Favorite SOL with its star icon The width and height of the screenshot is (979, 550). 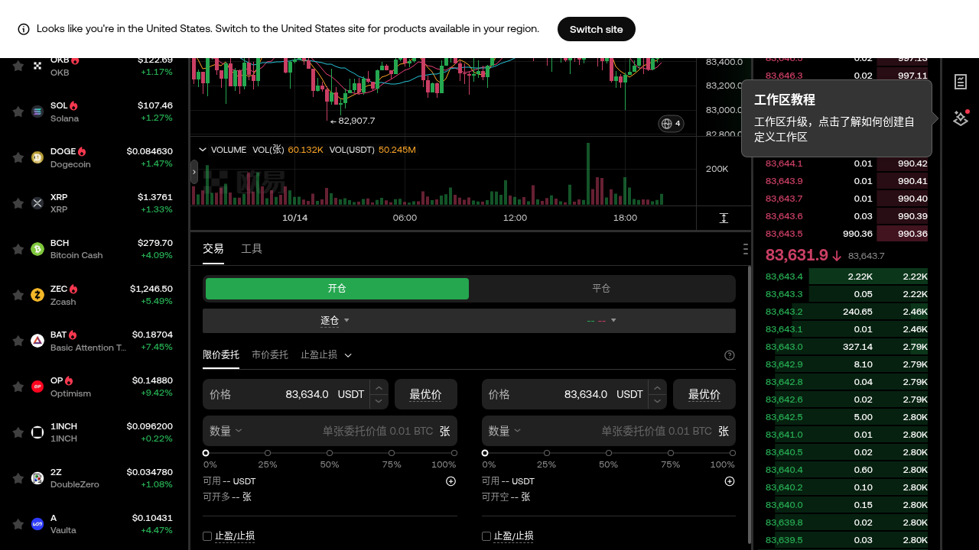pos(18,112)
